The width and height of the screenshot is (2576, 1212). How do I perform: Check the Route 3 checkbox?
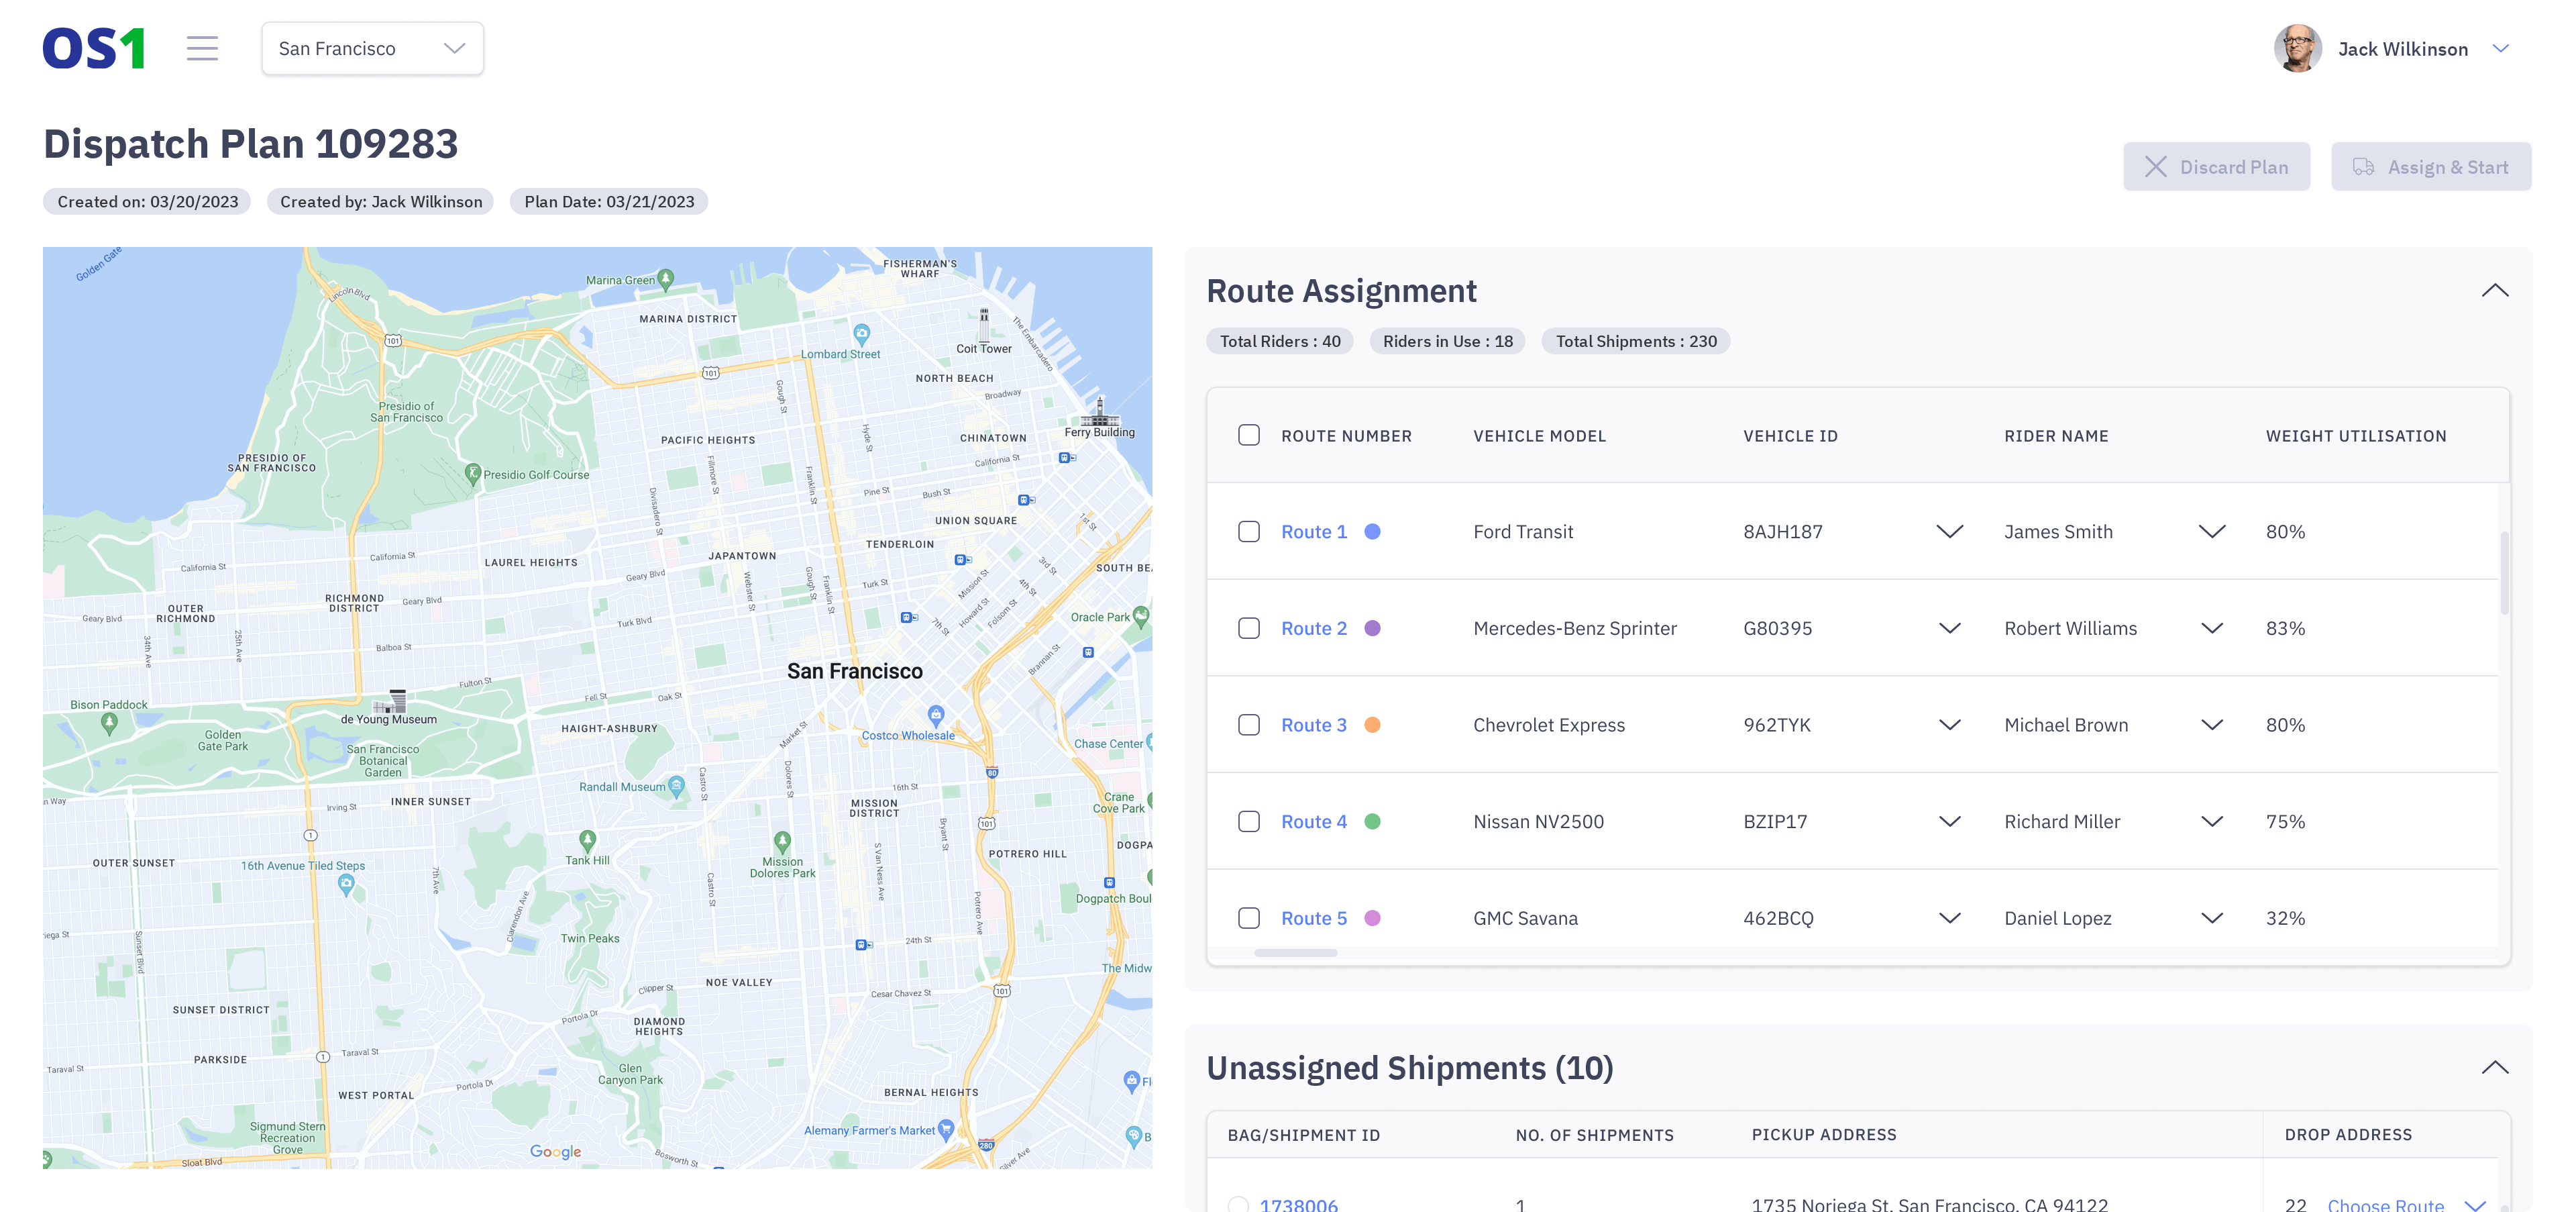[1248, 725]
